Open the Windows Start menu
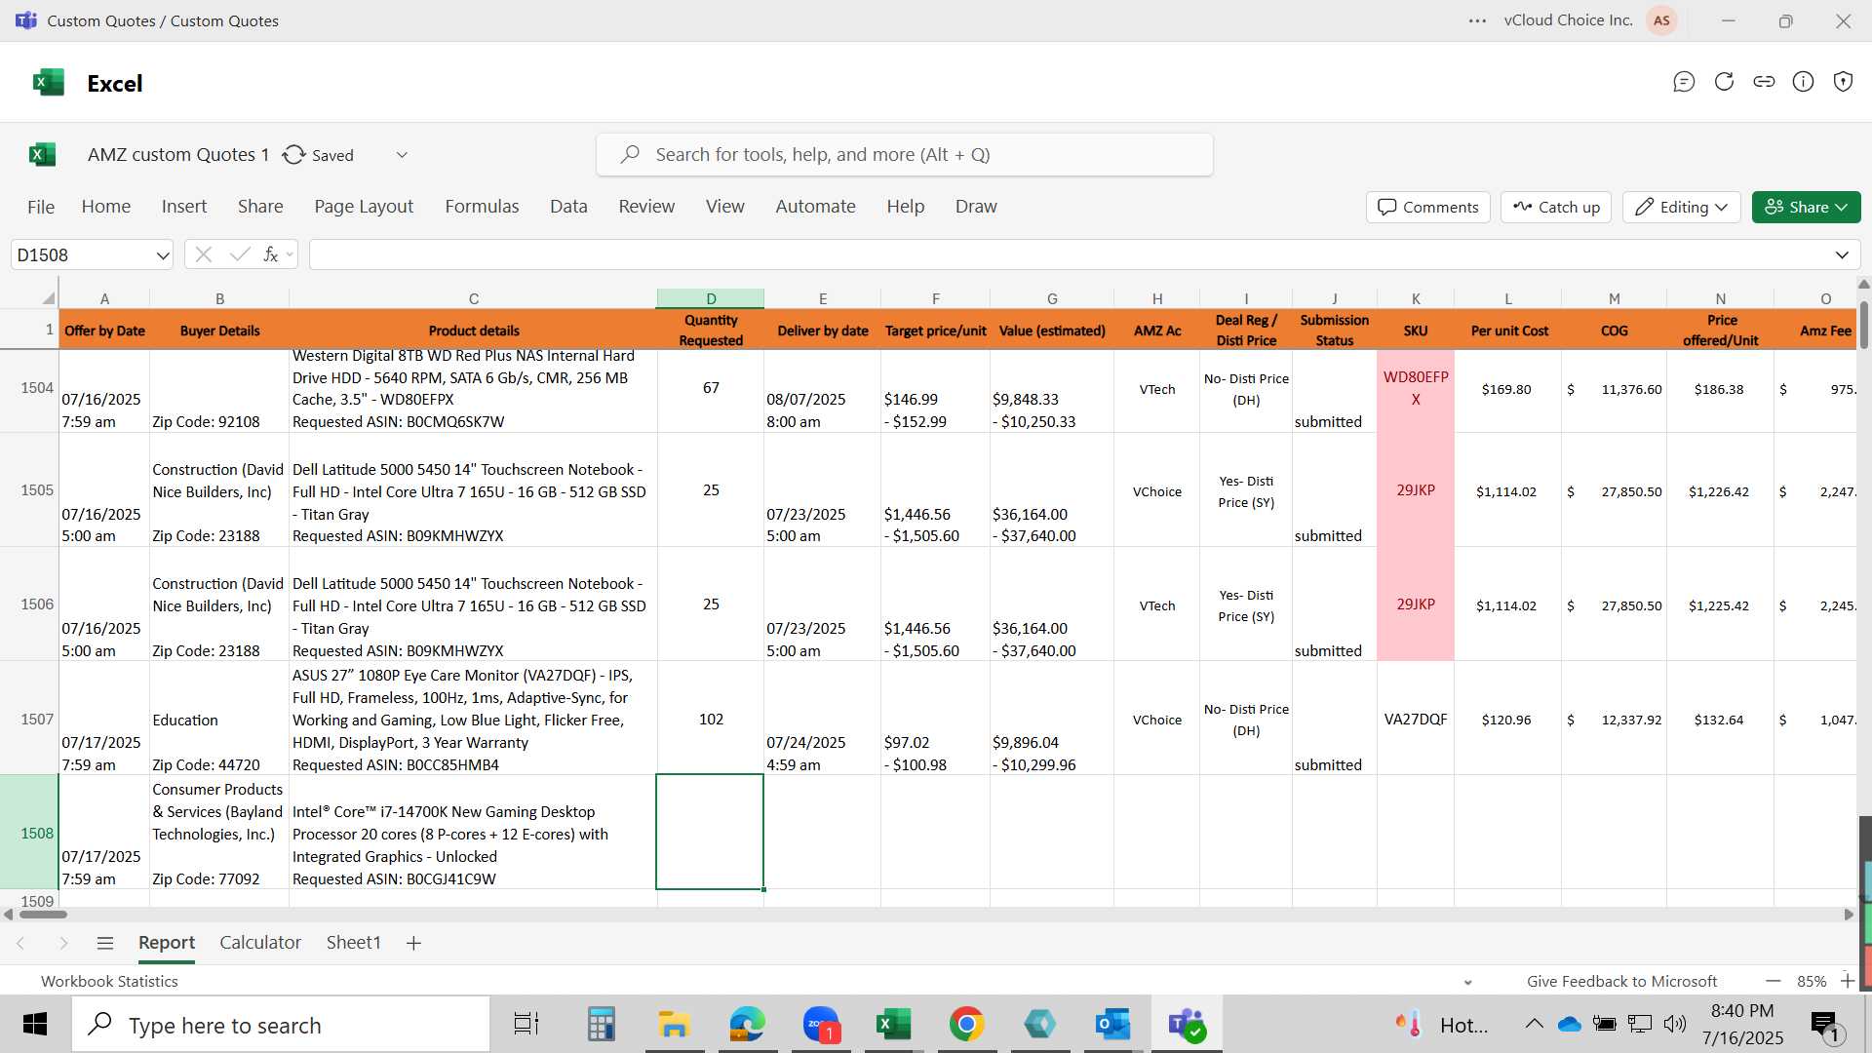The height and width of the screenshot is (1053, 1872). [x=35, y=1025]
